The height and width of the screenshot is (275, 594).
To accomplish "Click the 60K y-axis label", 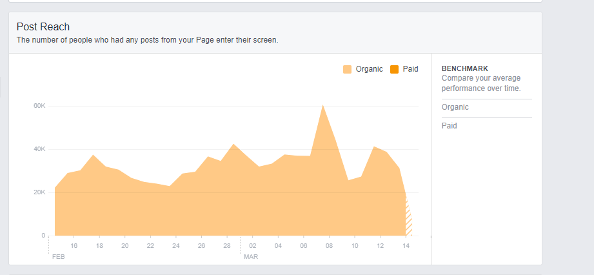I will click(x=39, y=106).
